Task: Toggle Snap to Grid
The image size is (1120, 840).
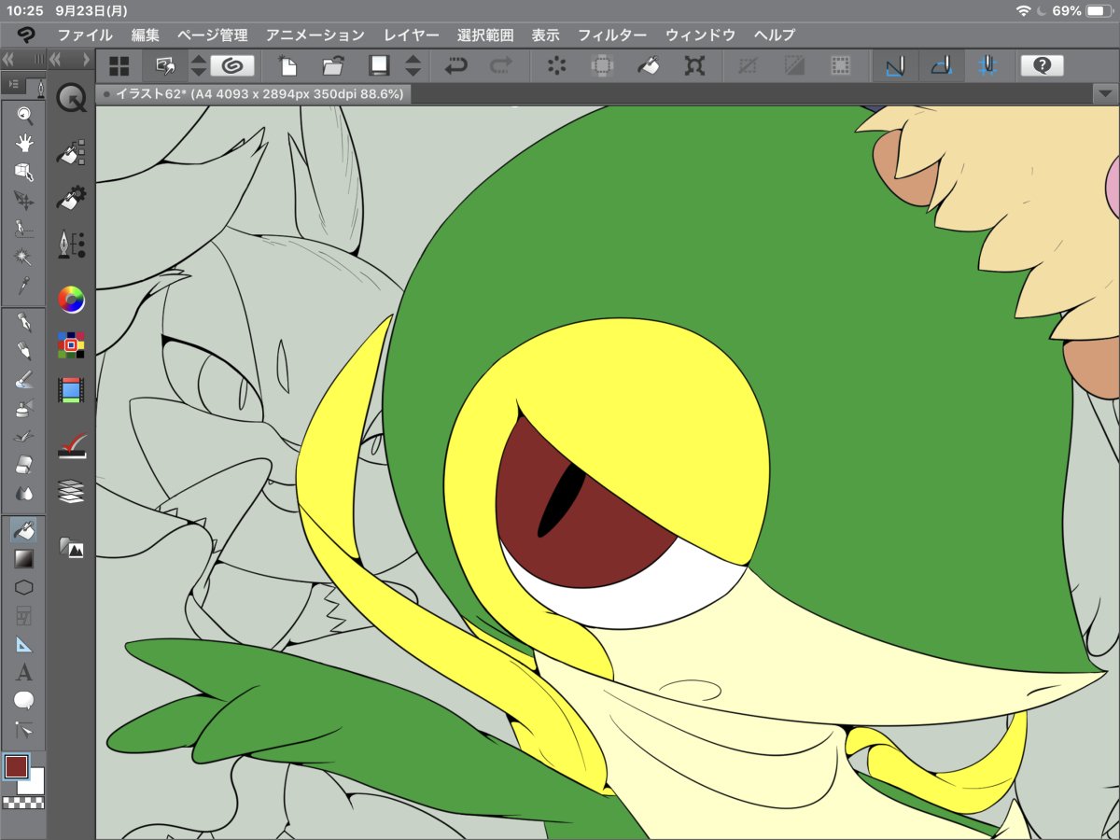Action: [988, 65]
